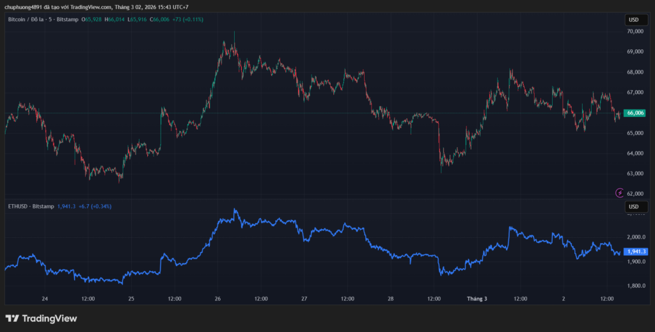Click the 'Tháng 3' date marker on time axis
This screenshot has height=332, width=655.
477,299
